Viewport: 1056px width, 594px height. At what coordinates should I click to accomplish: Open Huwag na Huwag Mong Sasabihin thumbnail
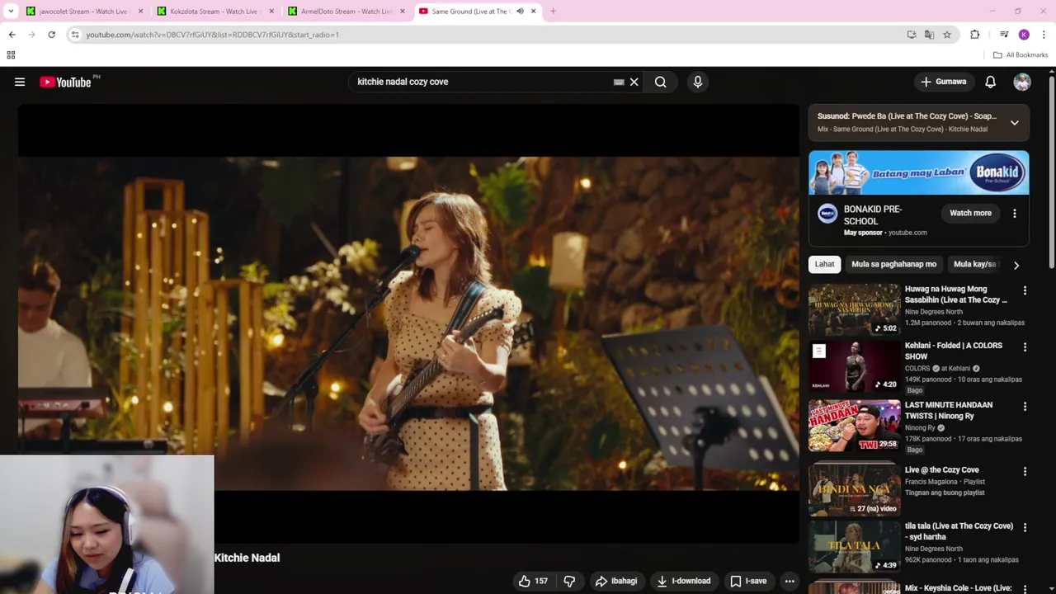(x=855, y=309)
